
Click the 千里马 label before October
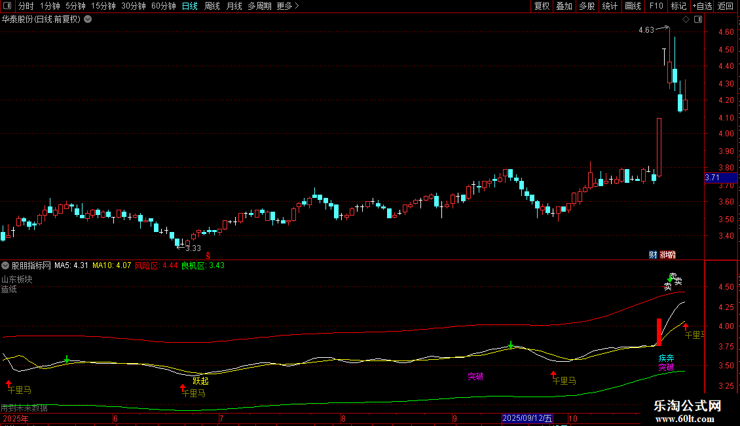(564, 381)
